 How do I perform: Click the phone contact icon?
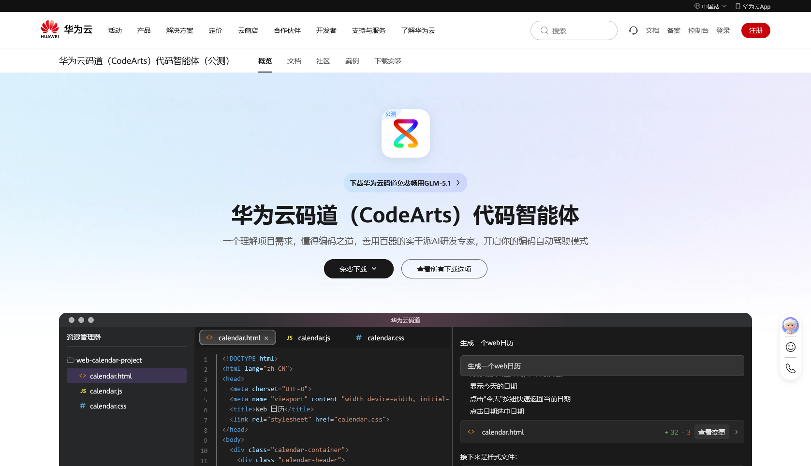pyautogui.click(x=790, y=368)
